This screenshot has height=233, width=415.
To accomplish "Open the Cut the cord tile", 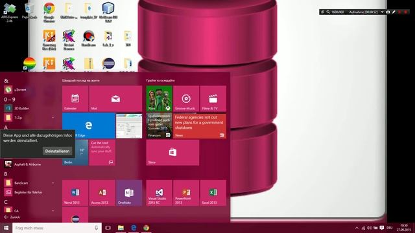I will (102, 153).
